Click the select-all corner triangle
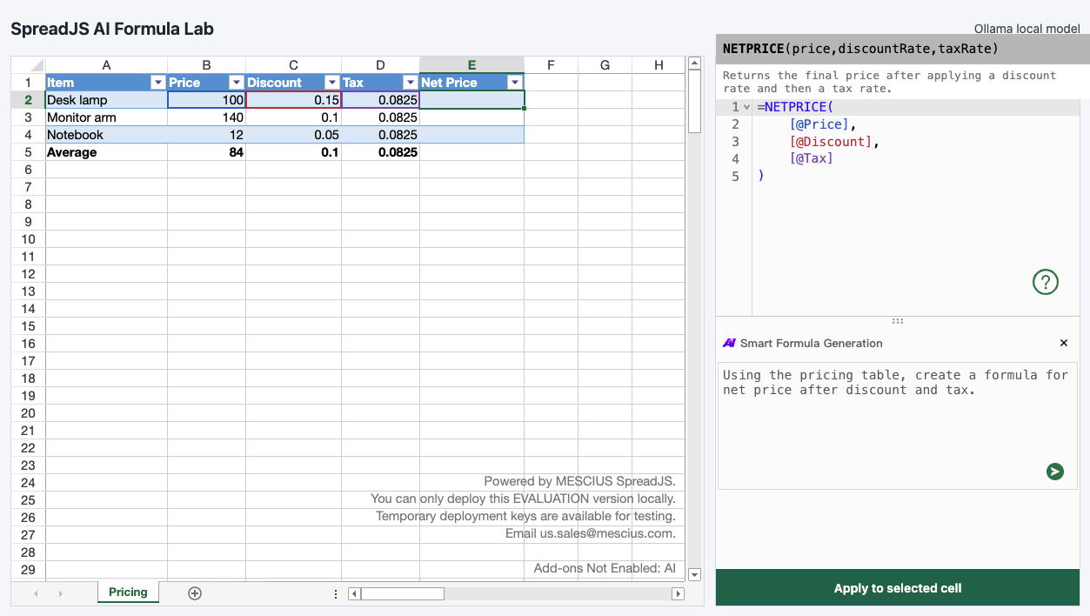1090x616 pixels. coord(37,65)
